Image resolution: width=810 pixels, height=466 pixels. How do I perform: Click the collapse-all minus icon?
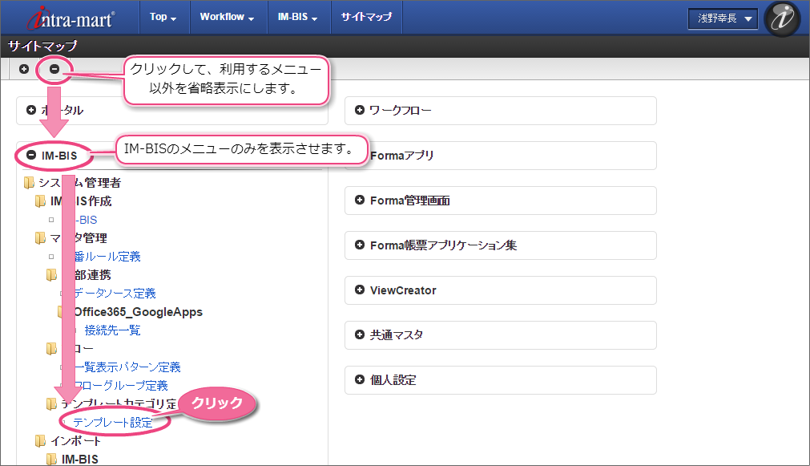point(54,69)
